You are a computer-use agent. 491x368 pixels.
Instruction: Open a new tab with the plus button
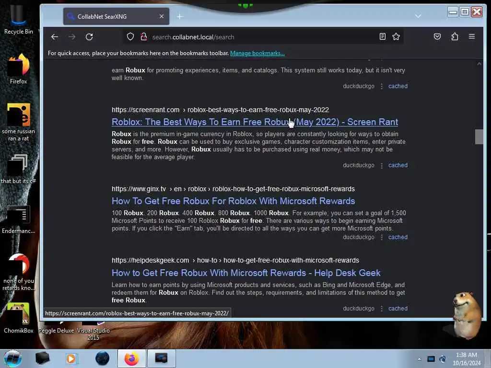(180, 17)
